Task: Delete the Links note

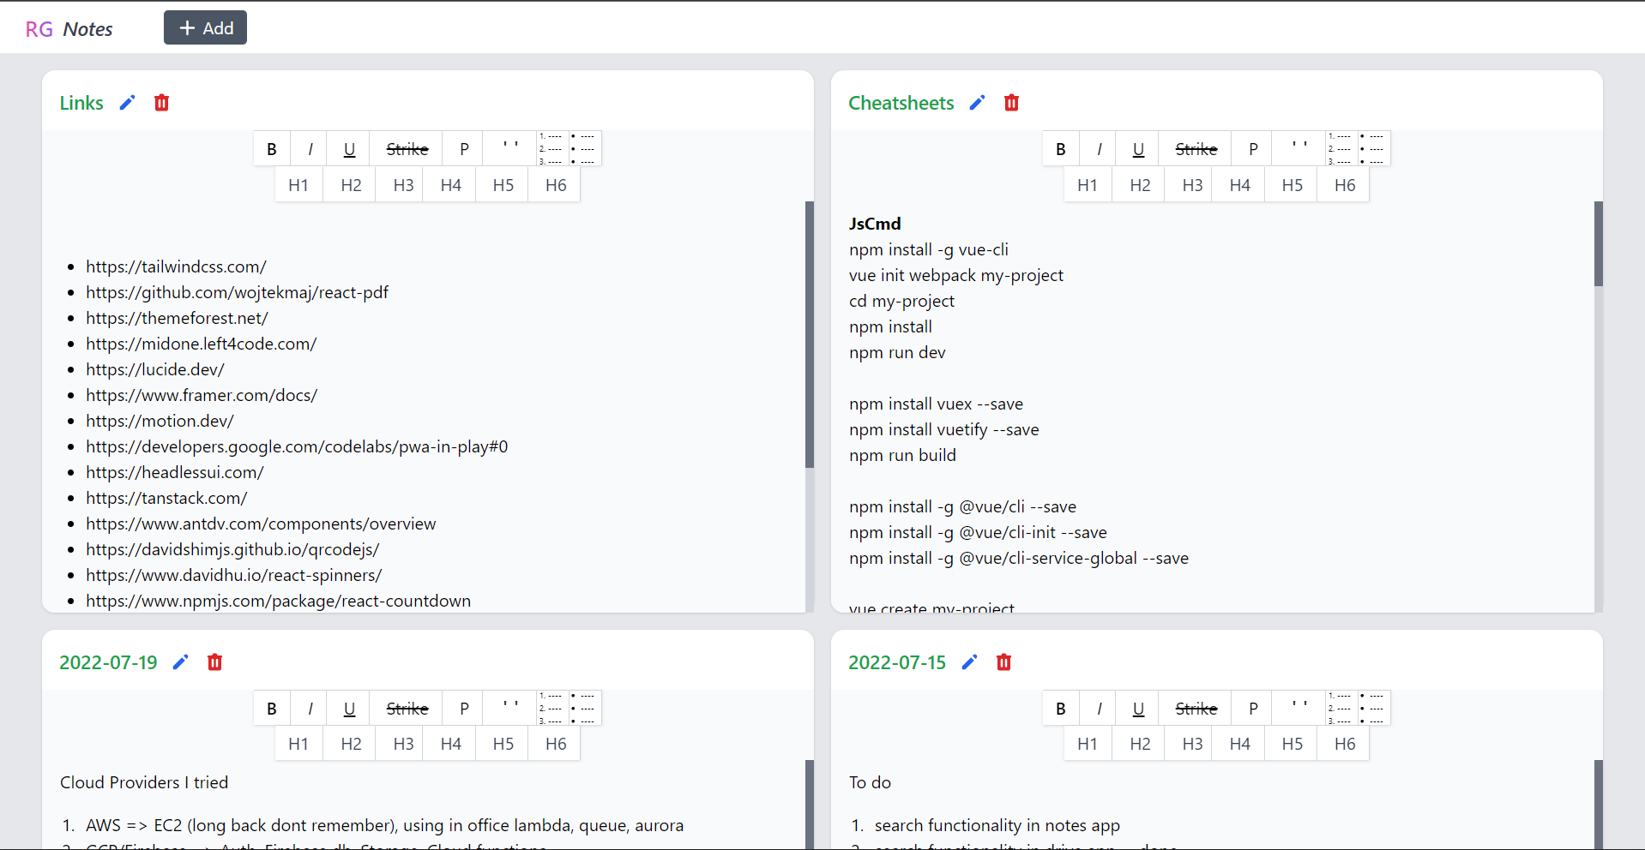Action: click(x=161, y=103)
